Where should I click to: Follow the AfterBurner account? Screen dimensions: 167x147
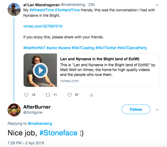point(136,109)
